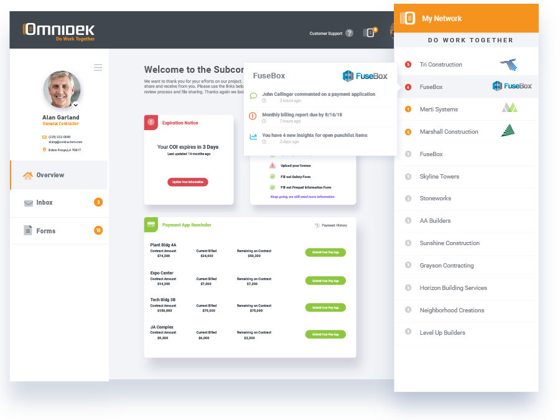Viewport: 560px width, 420px height.
Task: Select Tri Construction in My Network
Action: (467, 65)
